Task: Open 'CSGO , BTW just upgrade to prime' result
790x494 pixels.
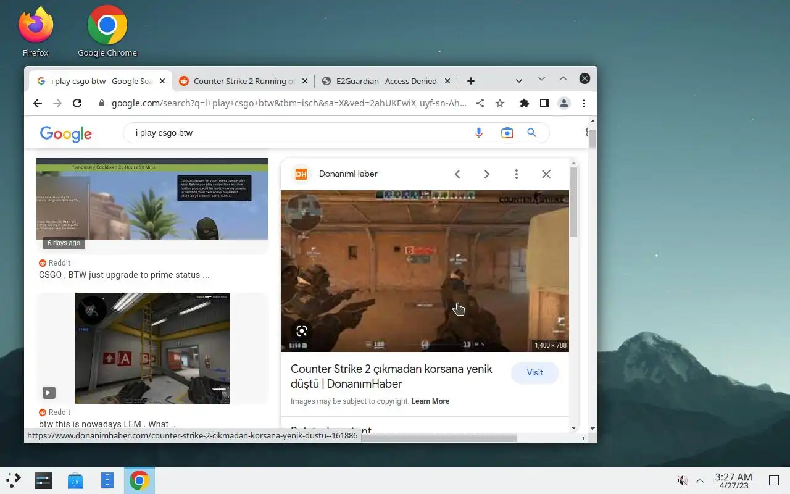Action: pyautogui.click(x=124, y=275)
